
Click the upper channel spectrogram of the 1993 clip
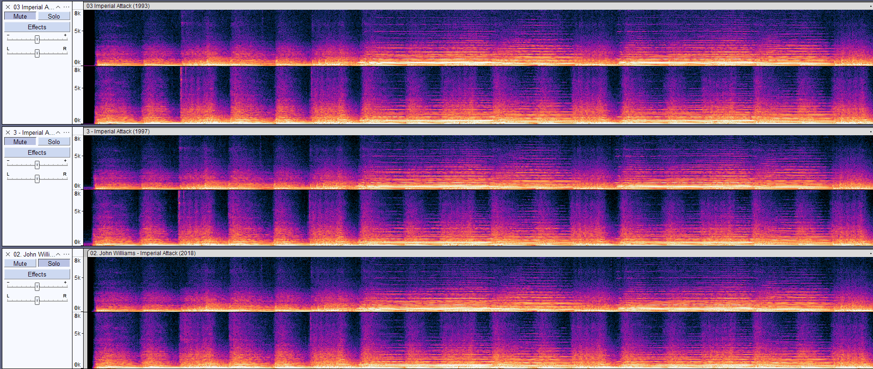(x=478, y=38)
